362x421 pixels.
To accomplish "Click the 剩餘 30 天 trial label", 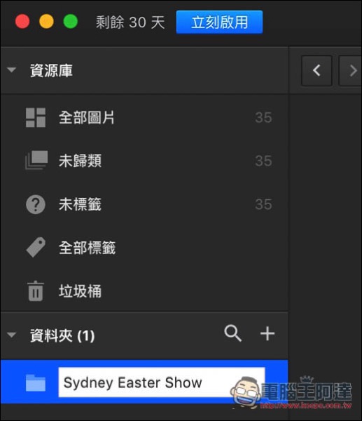I will [x=130, y=22].
